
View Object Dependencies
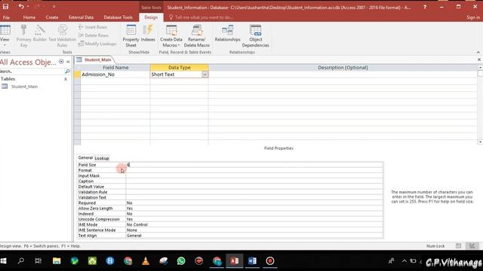(255, 36)
